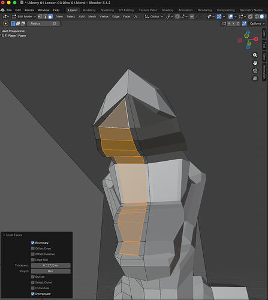The height and width of the screenshot is (300, 268).
Task: Open the Mesh menu in viewport header
Action: pos(92,17)
